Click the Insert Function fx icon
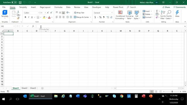Viewport: 187px width, 105px height. coord(33,26)
